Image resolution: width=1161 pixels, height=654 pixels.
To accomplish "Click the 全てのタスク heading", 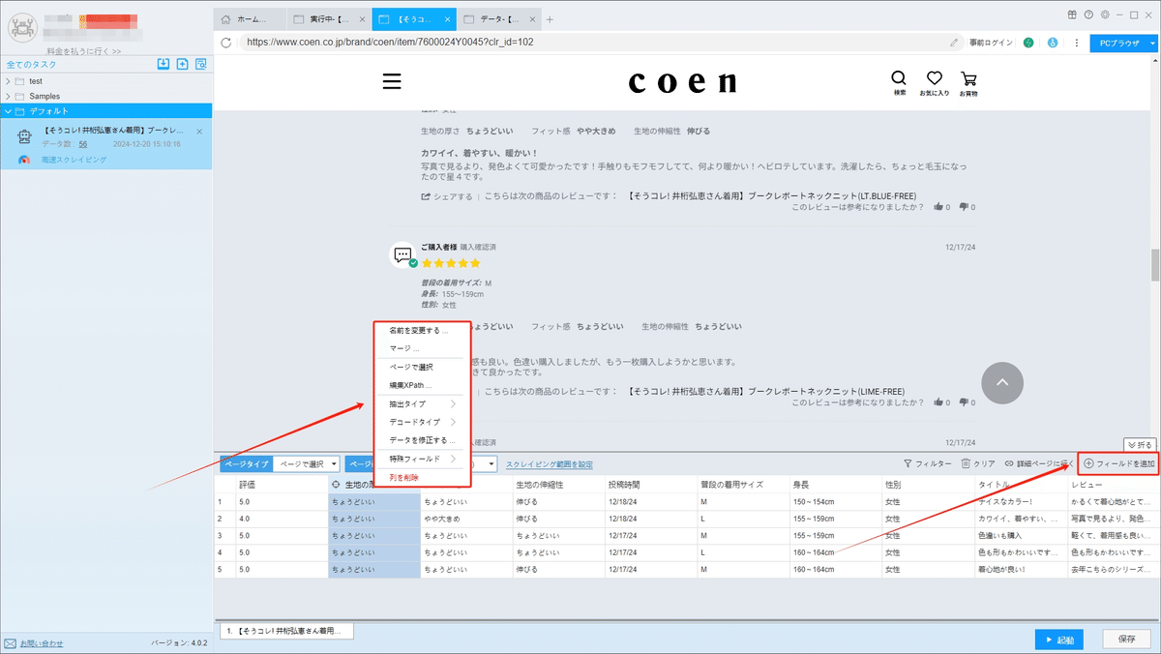I will click(32, 65).
